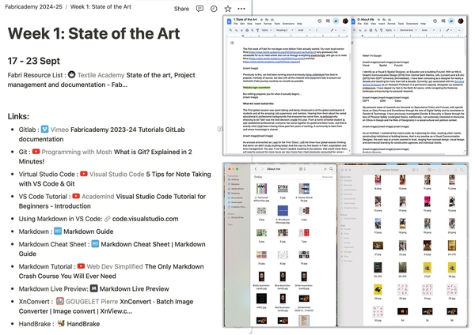Click the account avatar in About Me doc
This screenshot has width=475, height=335.
461,21
